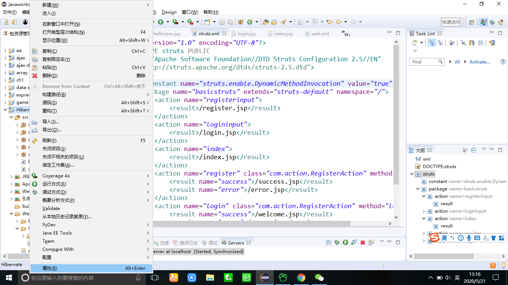Open the Java EE perspective icon top right
The width and height of the screenshot is (508, 285).
point(483,22)
